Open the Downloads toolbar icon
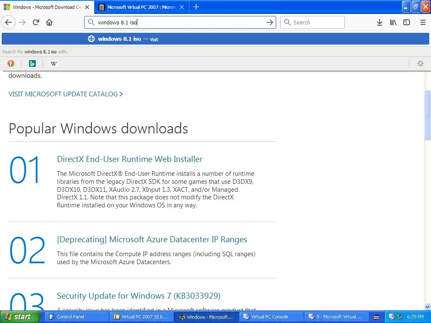The width and height of the screenshot is (431, 323). (380, 22)
